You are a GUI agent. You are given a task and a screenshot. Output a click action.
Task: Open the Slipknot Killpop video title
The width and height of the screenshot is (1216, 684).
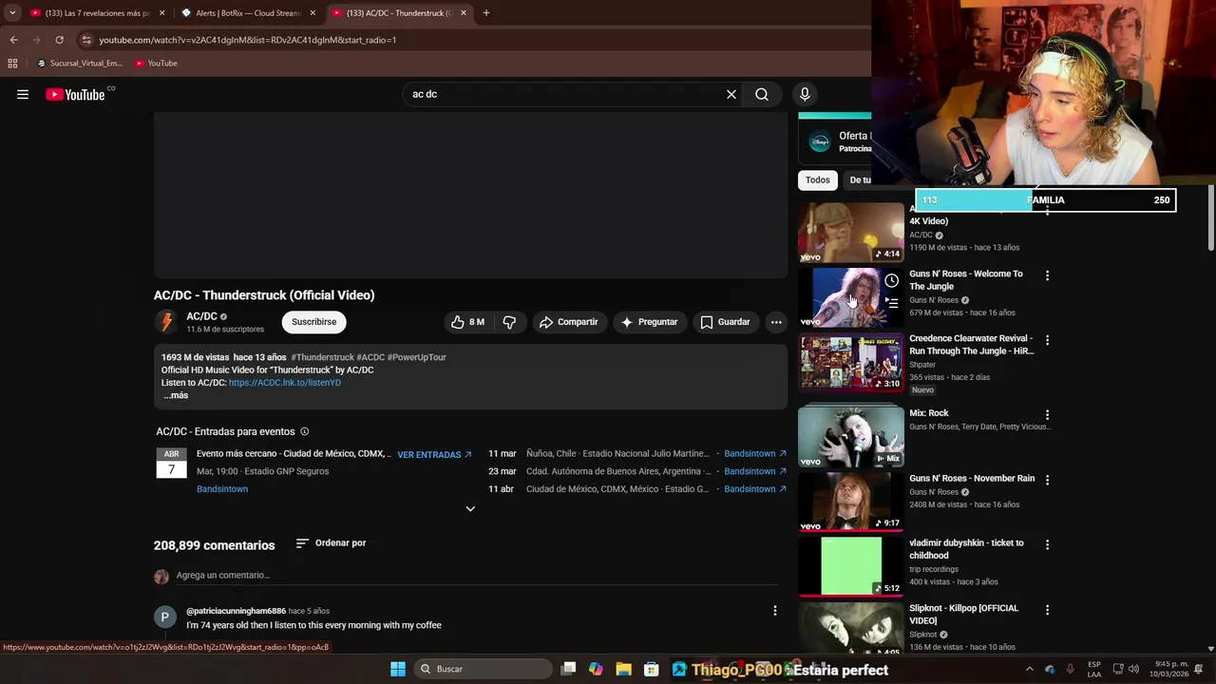tap(963, 615)
